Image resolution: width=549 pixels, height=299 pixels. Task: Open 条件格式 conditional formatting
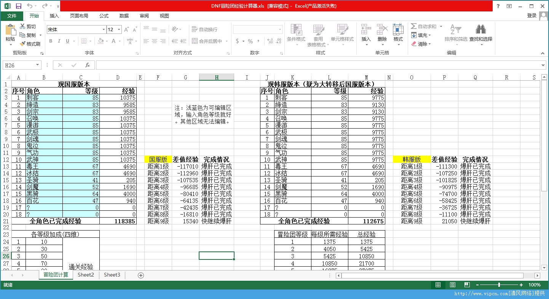pos(296,35)
